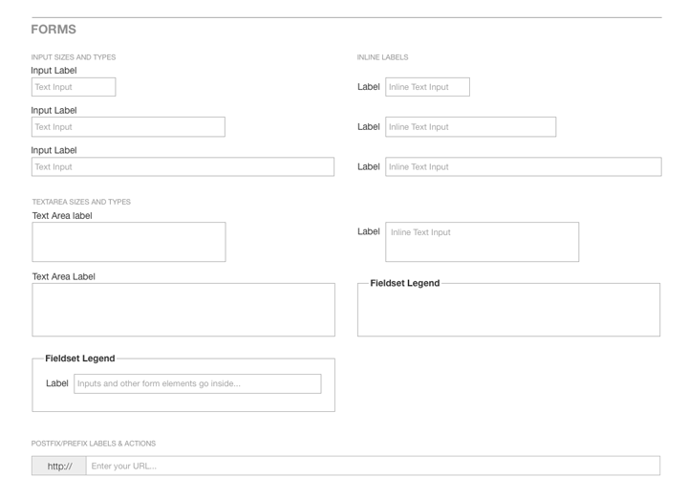Click the third Input Label text
The image size is (688, 478).
click(54, 150)
